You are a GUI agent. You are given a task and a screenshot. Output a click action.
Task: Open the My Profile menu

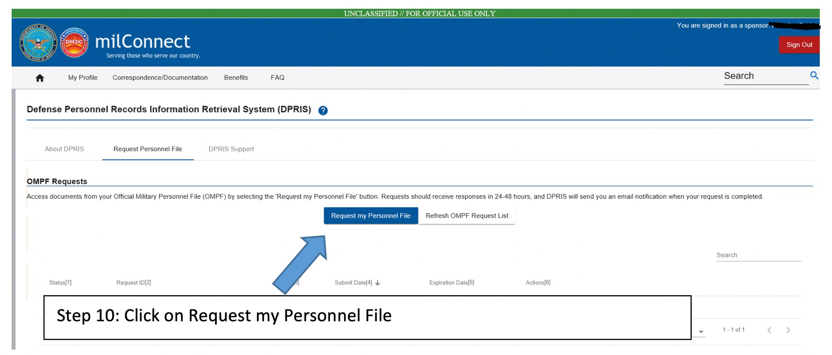coord(83,78)
